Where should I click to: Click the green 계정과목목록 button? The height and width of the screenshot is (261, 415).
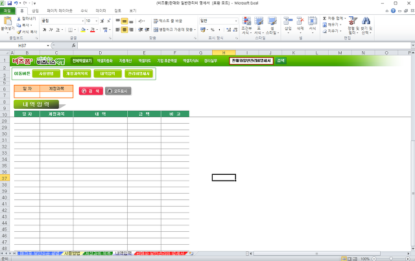point(77,74)
